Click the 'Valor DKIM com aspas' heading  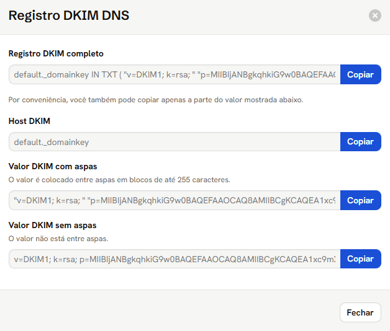click(53, 166)
